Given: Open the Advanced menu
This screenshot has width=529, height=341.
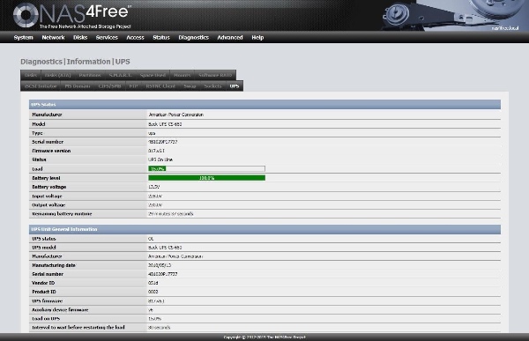Looking at the screenshot, I should [230, 37].
